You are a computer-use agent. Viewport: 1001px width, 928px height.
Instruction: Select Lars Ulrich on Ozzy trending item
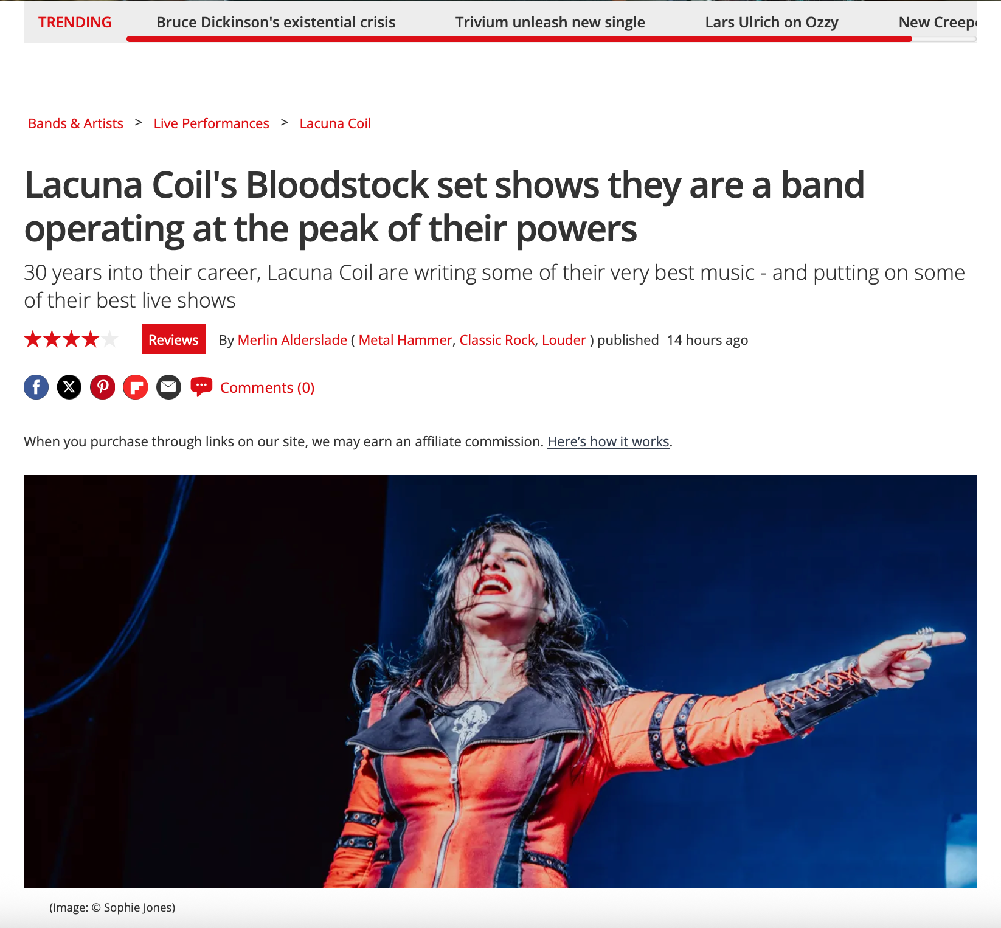click(772, 23)
